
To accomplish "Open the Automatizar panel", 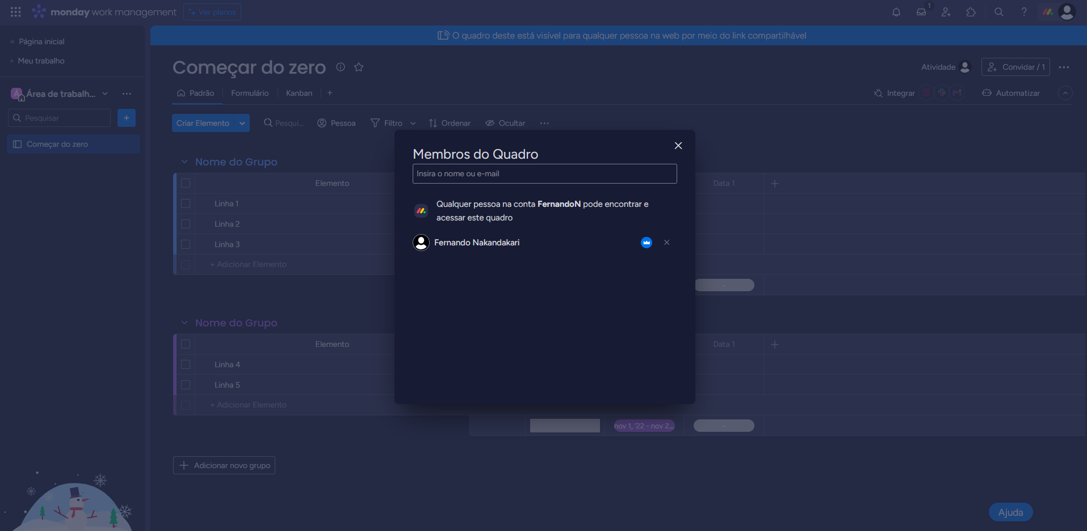I will [x=1011, y=93].
